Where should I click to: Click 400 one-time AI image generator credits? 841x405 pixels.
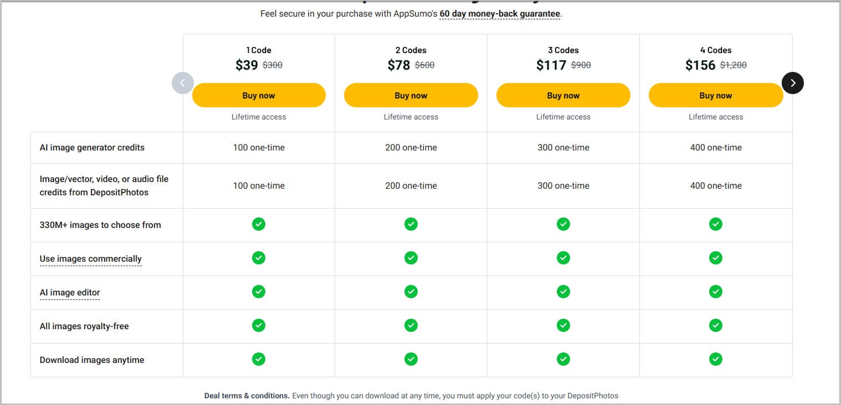(x=716, y=148)
